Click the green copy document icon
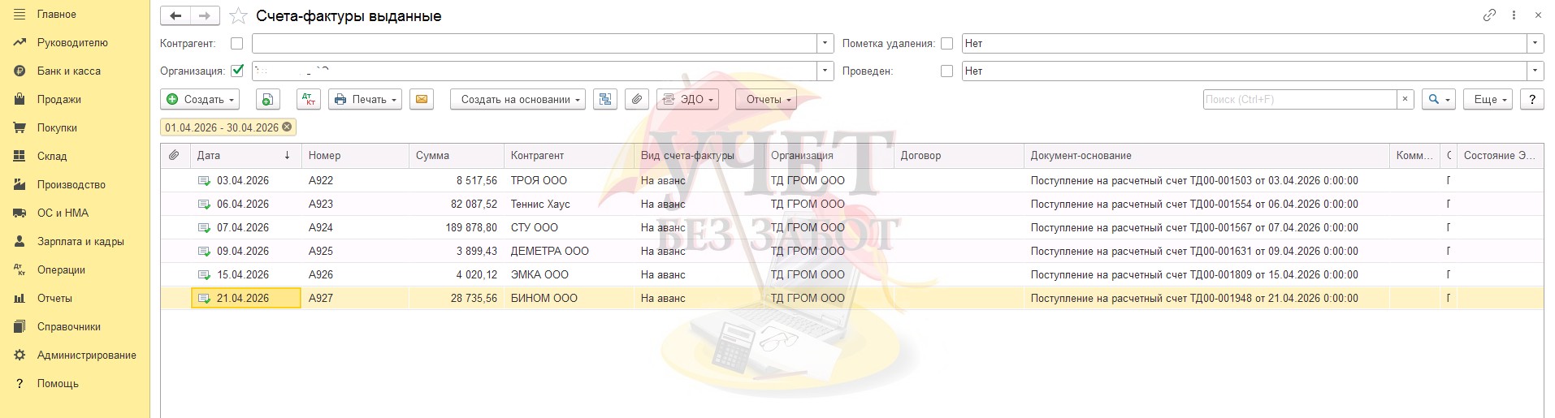This screenshot has height=418, width=1555. click(268, 100)
